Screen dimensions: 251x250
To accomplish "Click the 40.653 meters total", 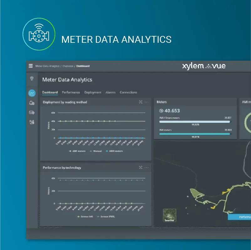I will pyautogui.click(x=172, y=111).
